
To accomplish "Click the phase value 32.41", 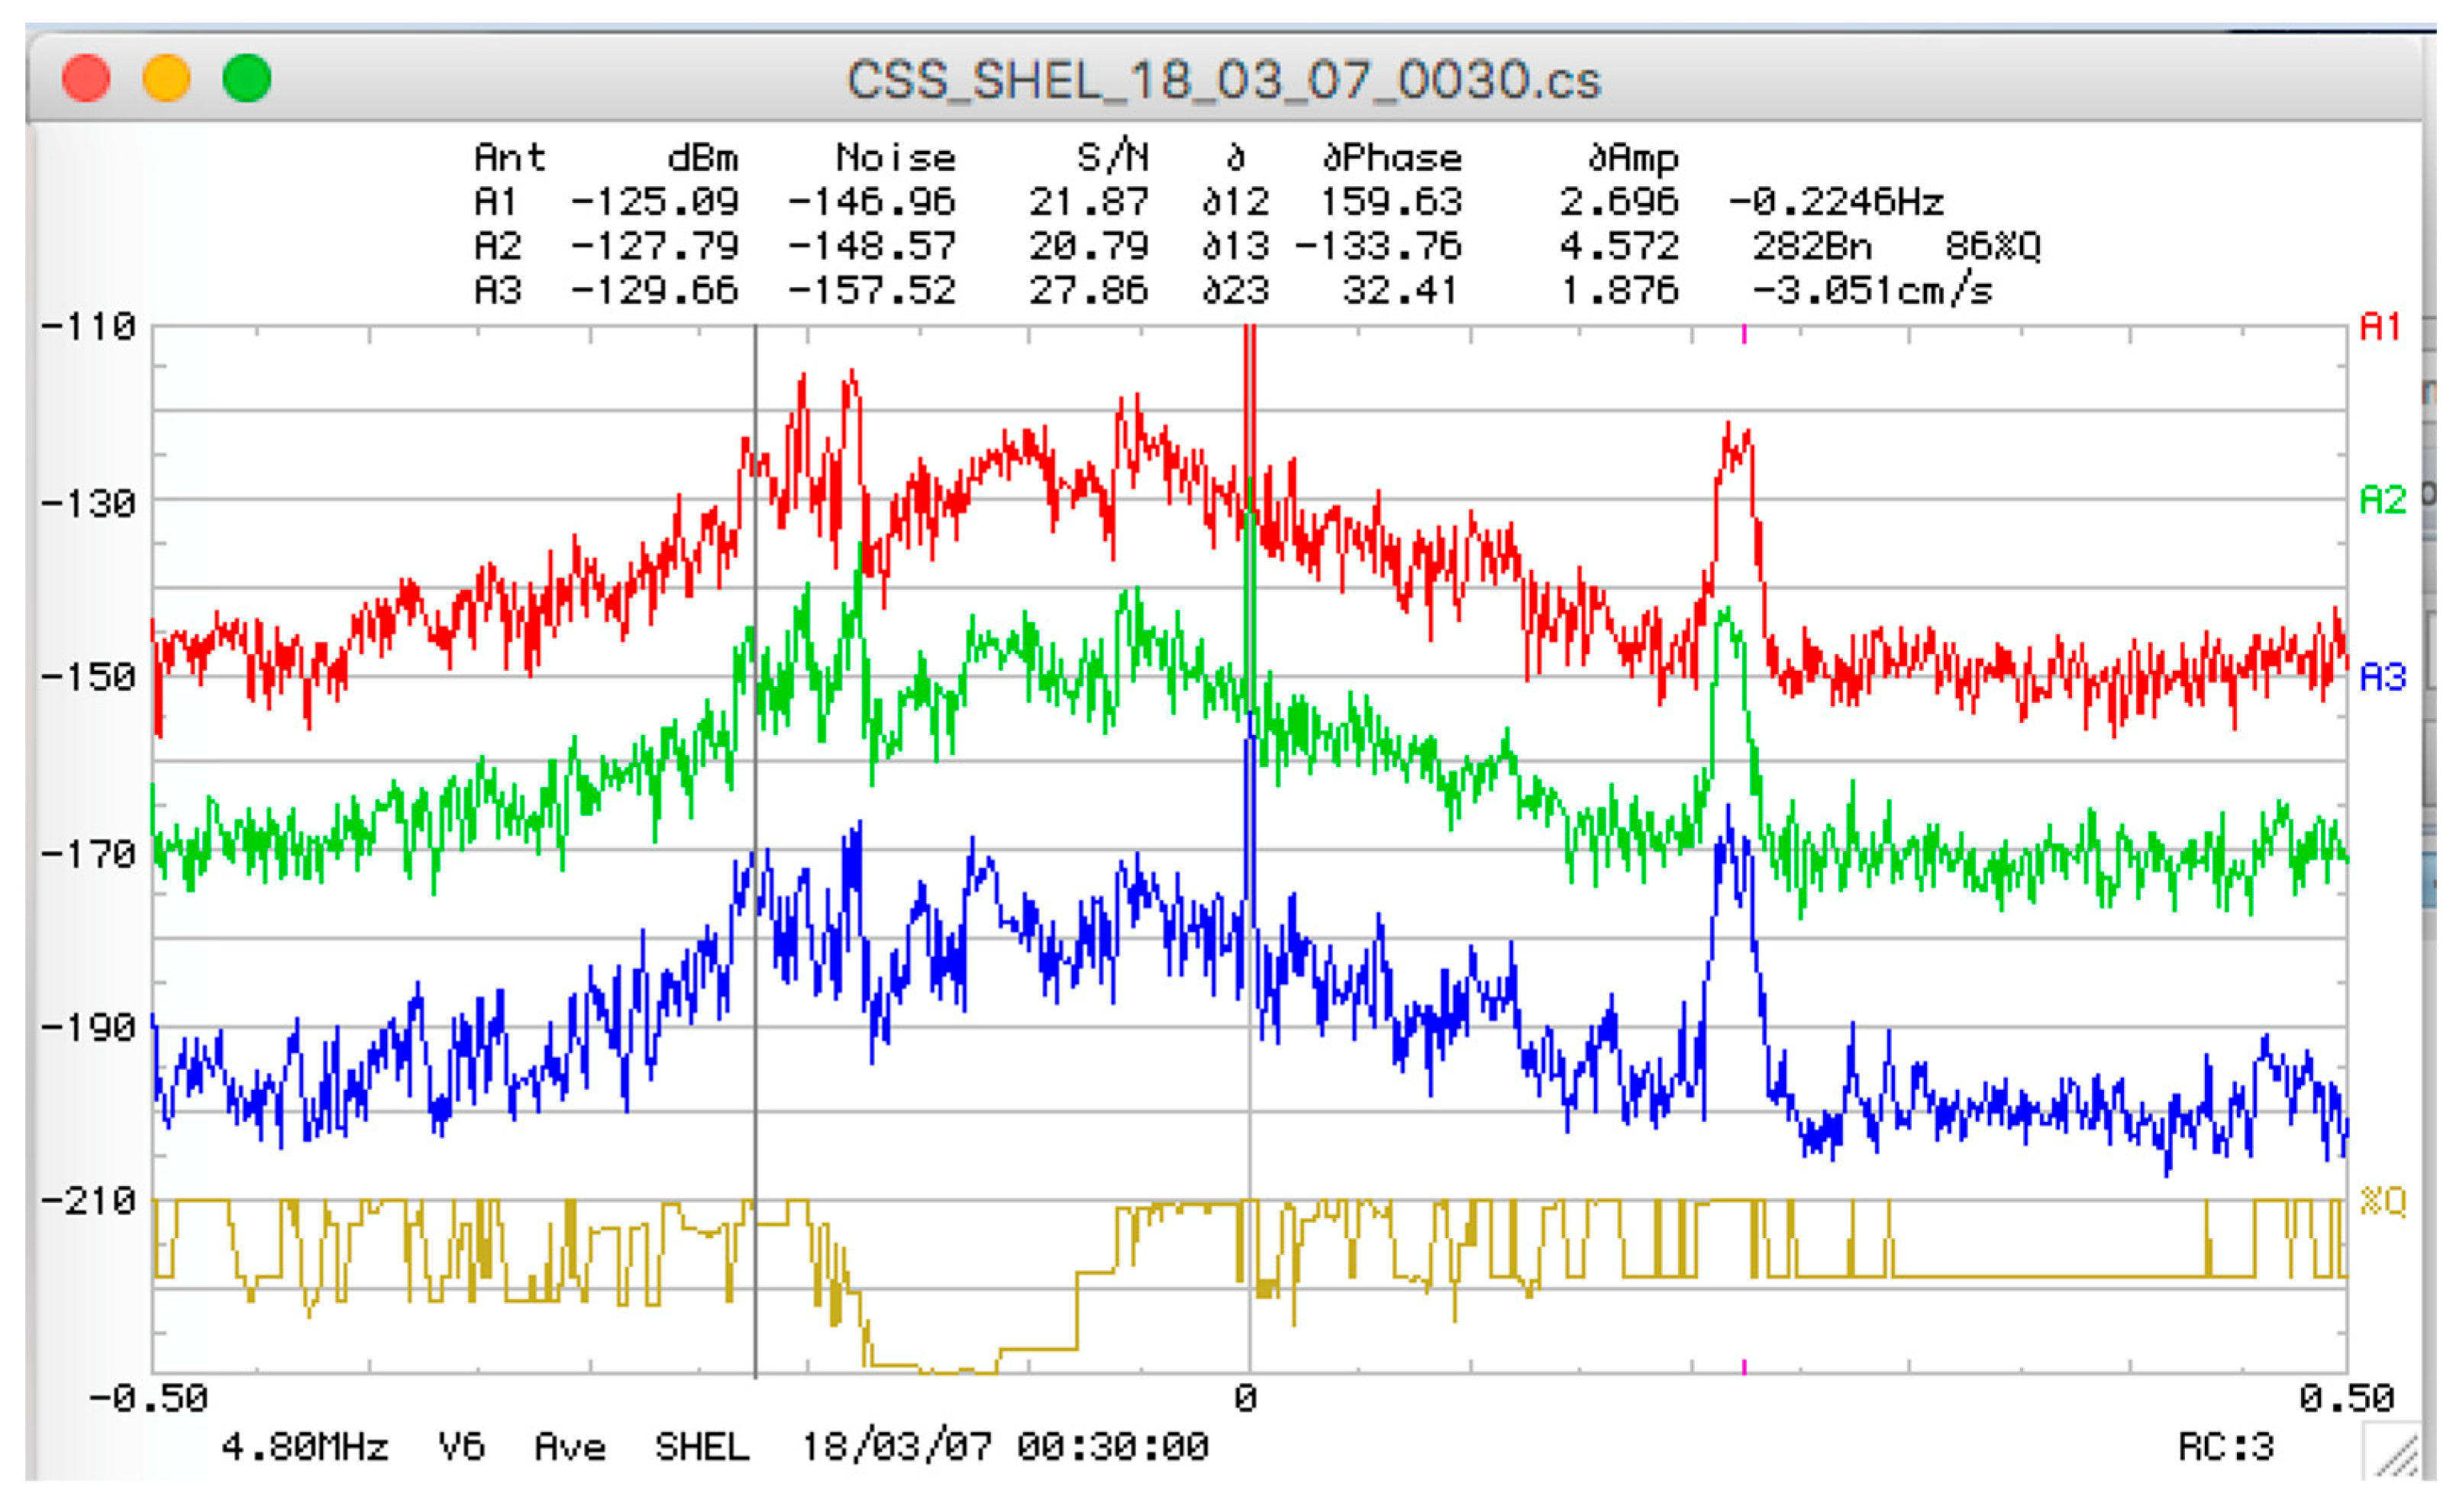I will 1400,291.
